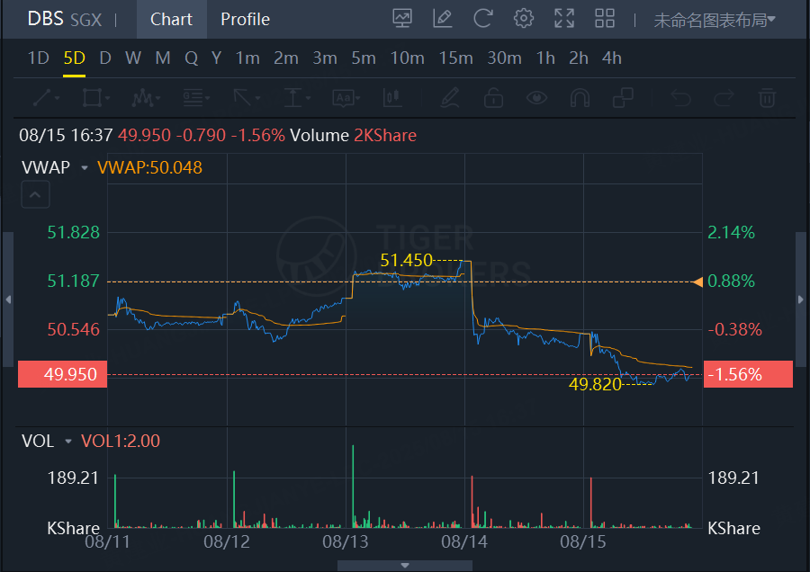Select the 15m interval
This screenshot has height=572, width=810.
[x=456, y=58]
